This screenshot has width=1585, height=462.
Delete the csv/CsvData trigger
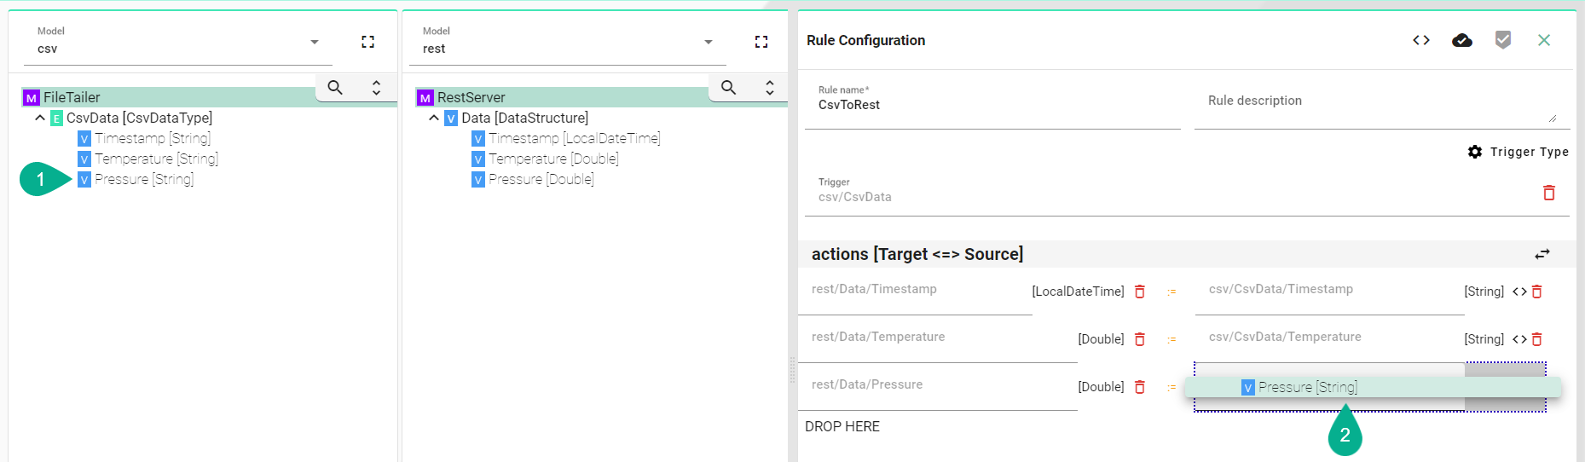pyautogui.click(x=1548, y=193)
